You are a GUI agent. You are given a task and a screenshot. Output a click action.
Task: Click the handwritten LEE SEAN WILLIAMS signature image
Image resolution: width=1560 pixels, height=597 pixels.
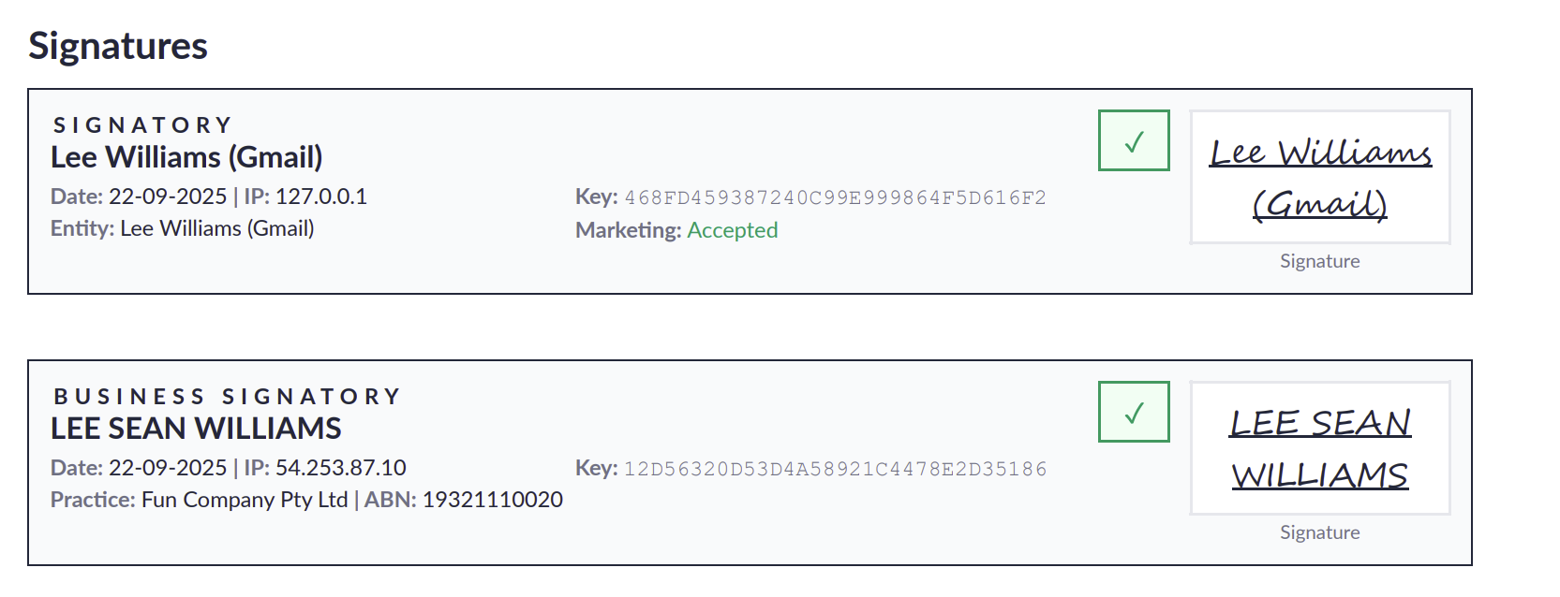[x=1319, y=448]
